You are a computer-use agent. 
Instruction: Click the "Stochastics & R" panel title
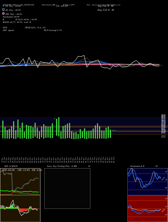[137, 166]
